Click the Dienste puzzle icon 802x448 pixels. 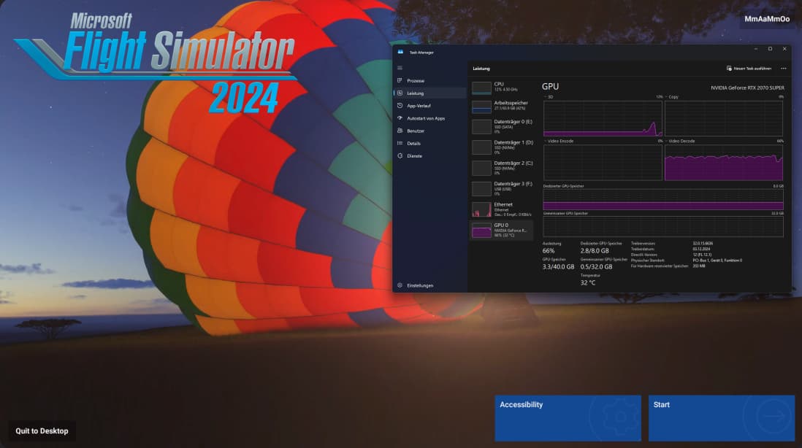[400, 156]
